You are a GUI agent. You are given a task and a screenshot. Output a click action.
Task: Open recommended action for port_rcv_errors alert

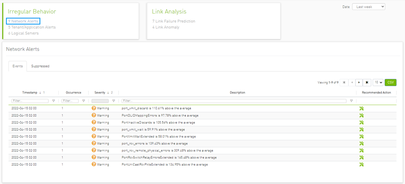tap(362, 143)
